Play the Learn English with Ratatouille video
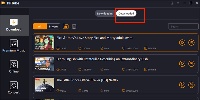 [182, 63]
